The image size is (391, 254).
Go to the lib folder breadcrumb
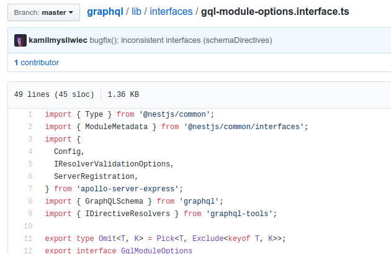coord(137,12)
